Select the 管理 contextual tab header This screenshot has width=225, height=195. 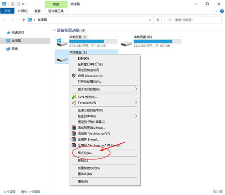(x=56, y=4)
